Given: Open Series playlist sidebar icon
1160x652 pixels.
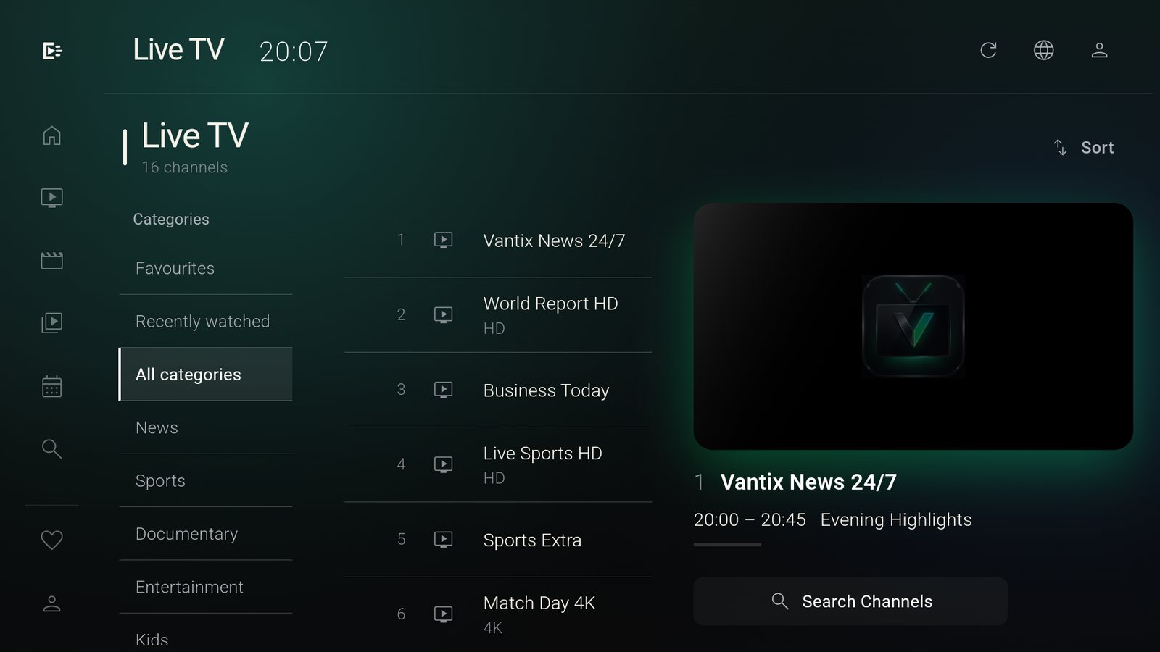Looking at the screenshot, I should pyautogui.click(x=51, y=322).
